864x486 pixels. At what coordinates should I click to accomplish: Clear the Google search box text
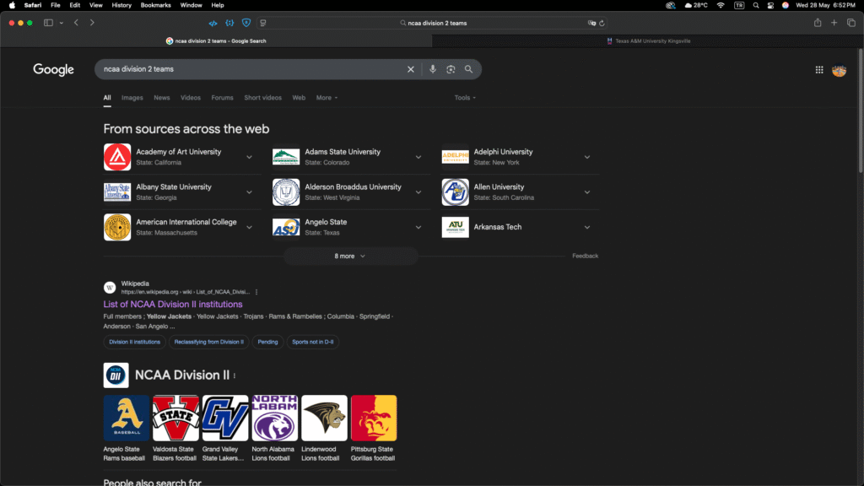[411, 69]
